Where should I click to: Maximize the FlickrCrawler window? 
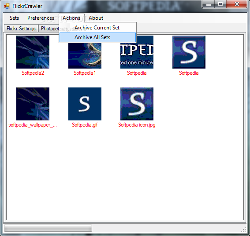[x=220, y=4]
